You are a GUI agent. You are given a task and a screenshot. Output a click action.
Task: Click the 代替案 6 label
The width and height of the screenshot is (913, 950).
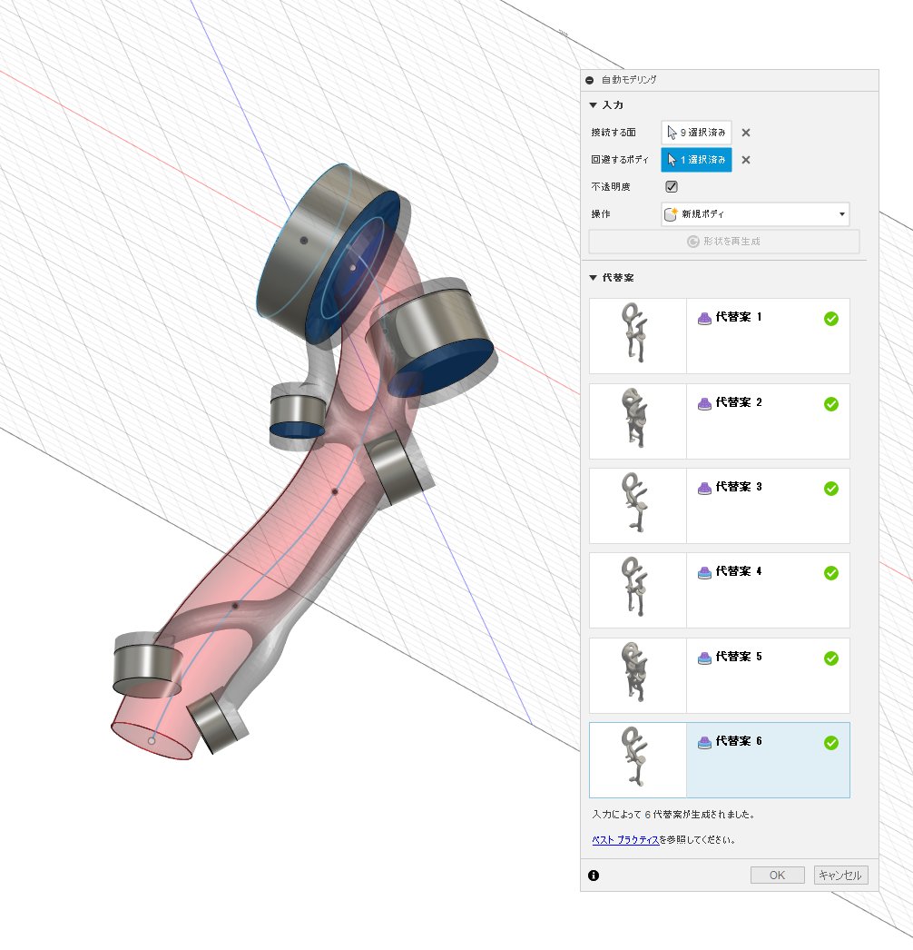739,741
